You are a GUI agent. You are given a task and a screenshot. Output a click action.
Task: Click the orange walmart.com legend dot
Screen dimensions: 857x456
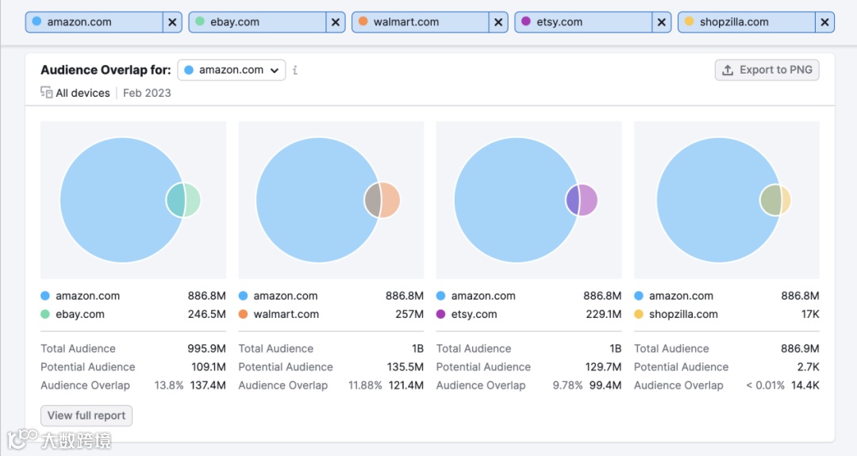point(244,314)
